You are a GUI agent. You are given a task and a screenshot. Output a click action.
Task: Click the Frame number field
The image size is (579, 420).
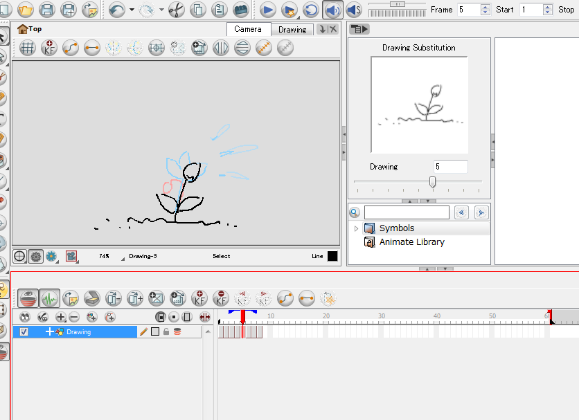(469, 10)
